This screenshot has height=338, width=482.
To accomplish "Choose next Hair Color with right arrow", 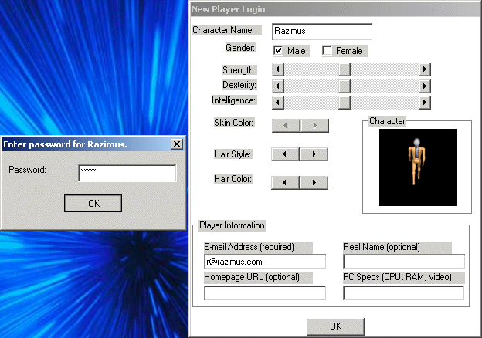I will click(314, 182).
